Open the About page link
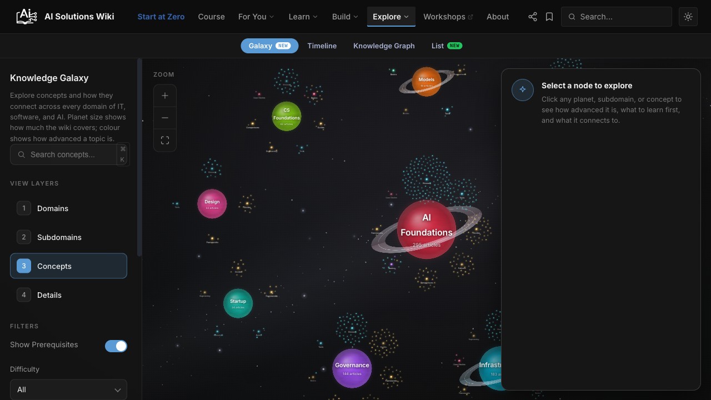Screen dimensions: 711x400 coord(498,17)
